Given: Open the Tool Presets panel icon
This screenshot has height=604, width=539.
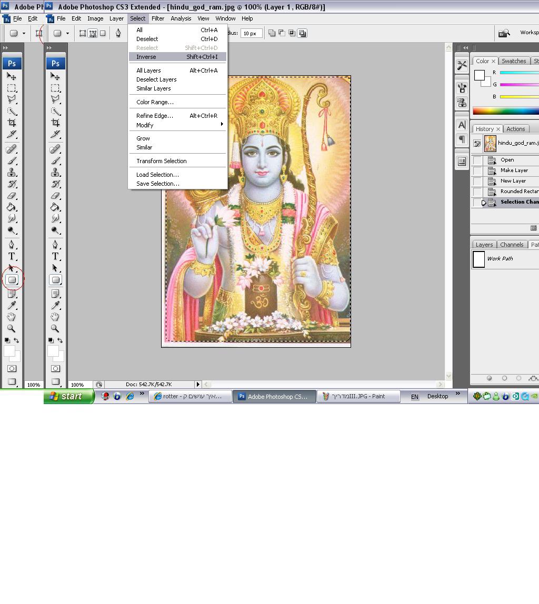Looking at the screenshot, I should pos(462,65).
